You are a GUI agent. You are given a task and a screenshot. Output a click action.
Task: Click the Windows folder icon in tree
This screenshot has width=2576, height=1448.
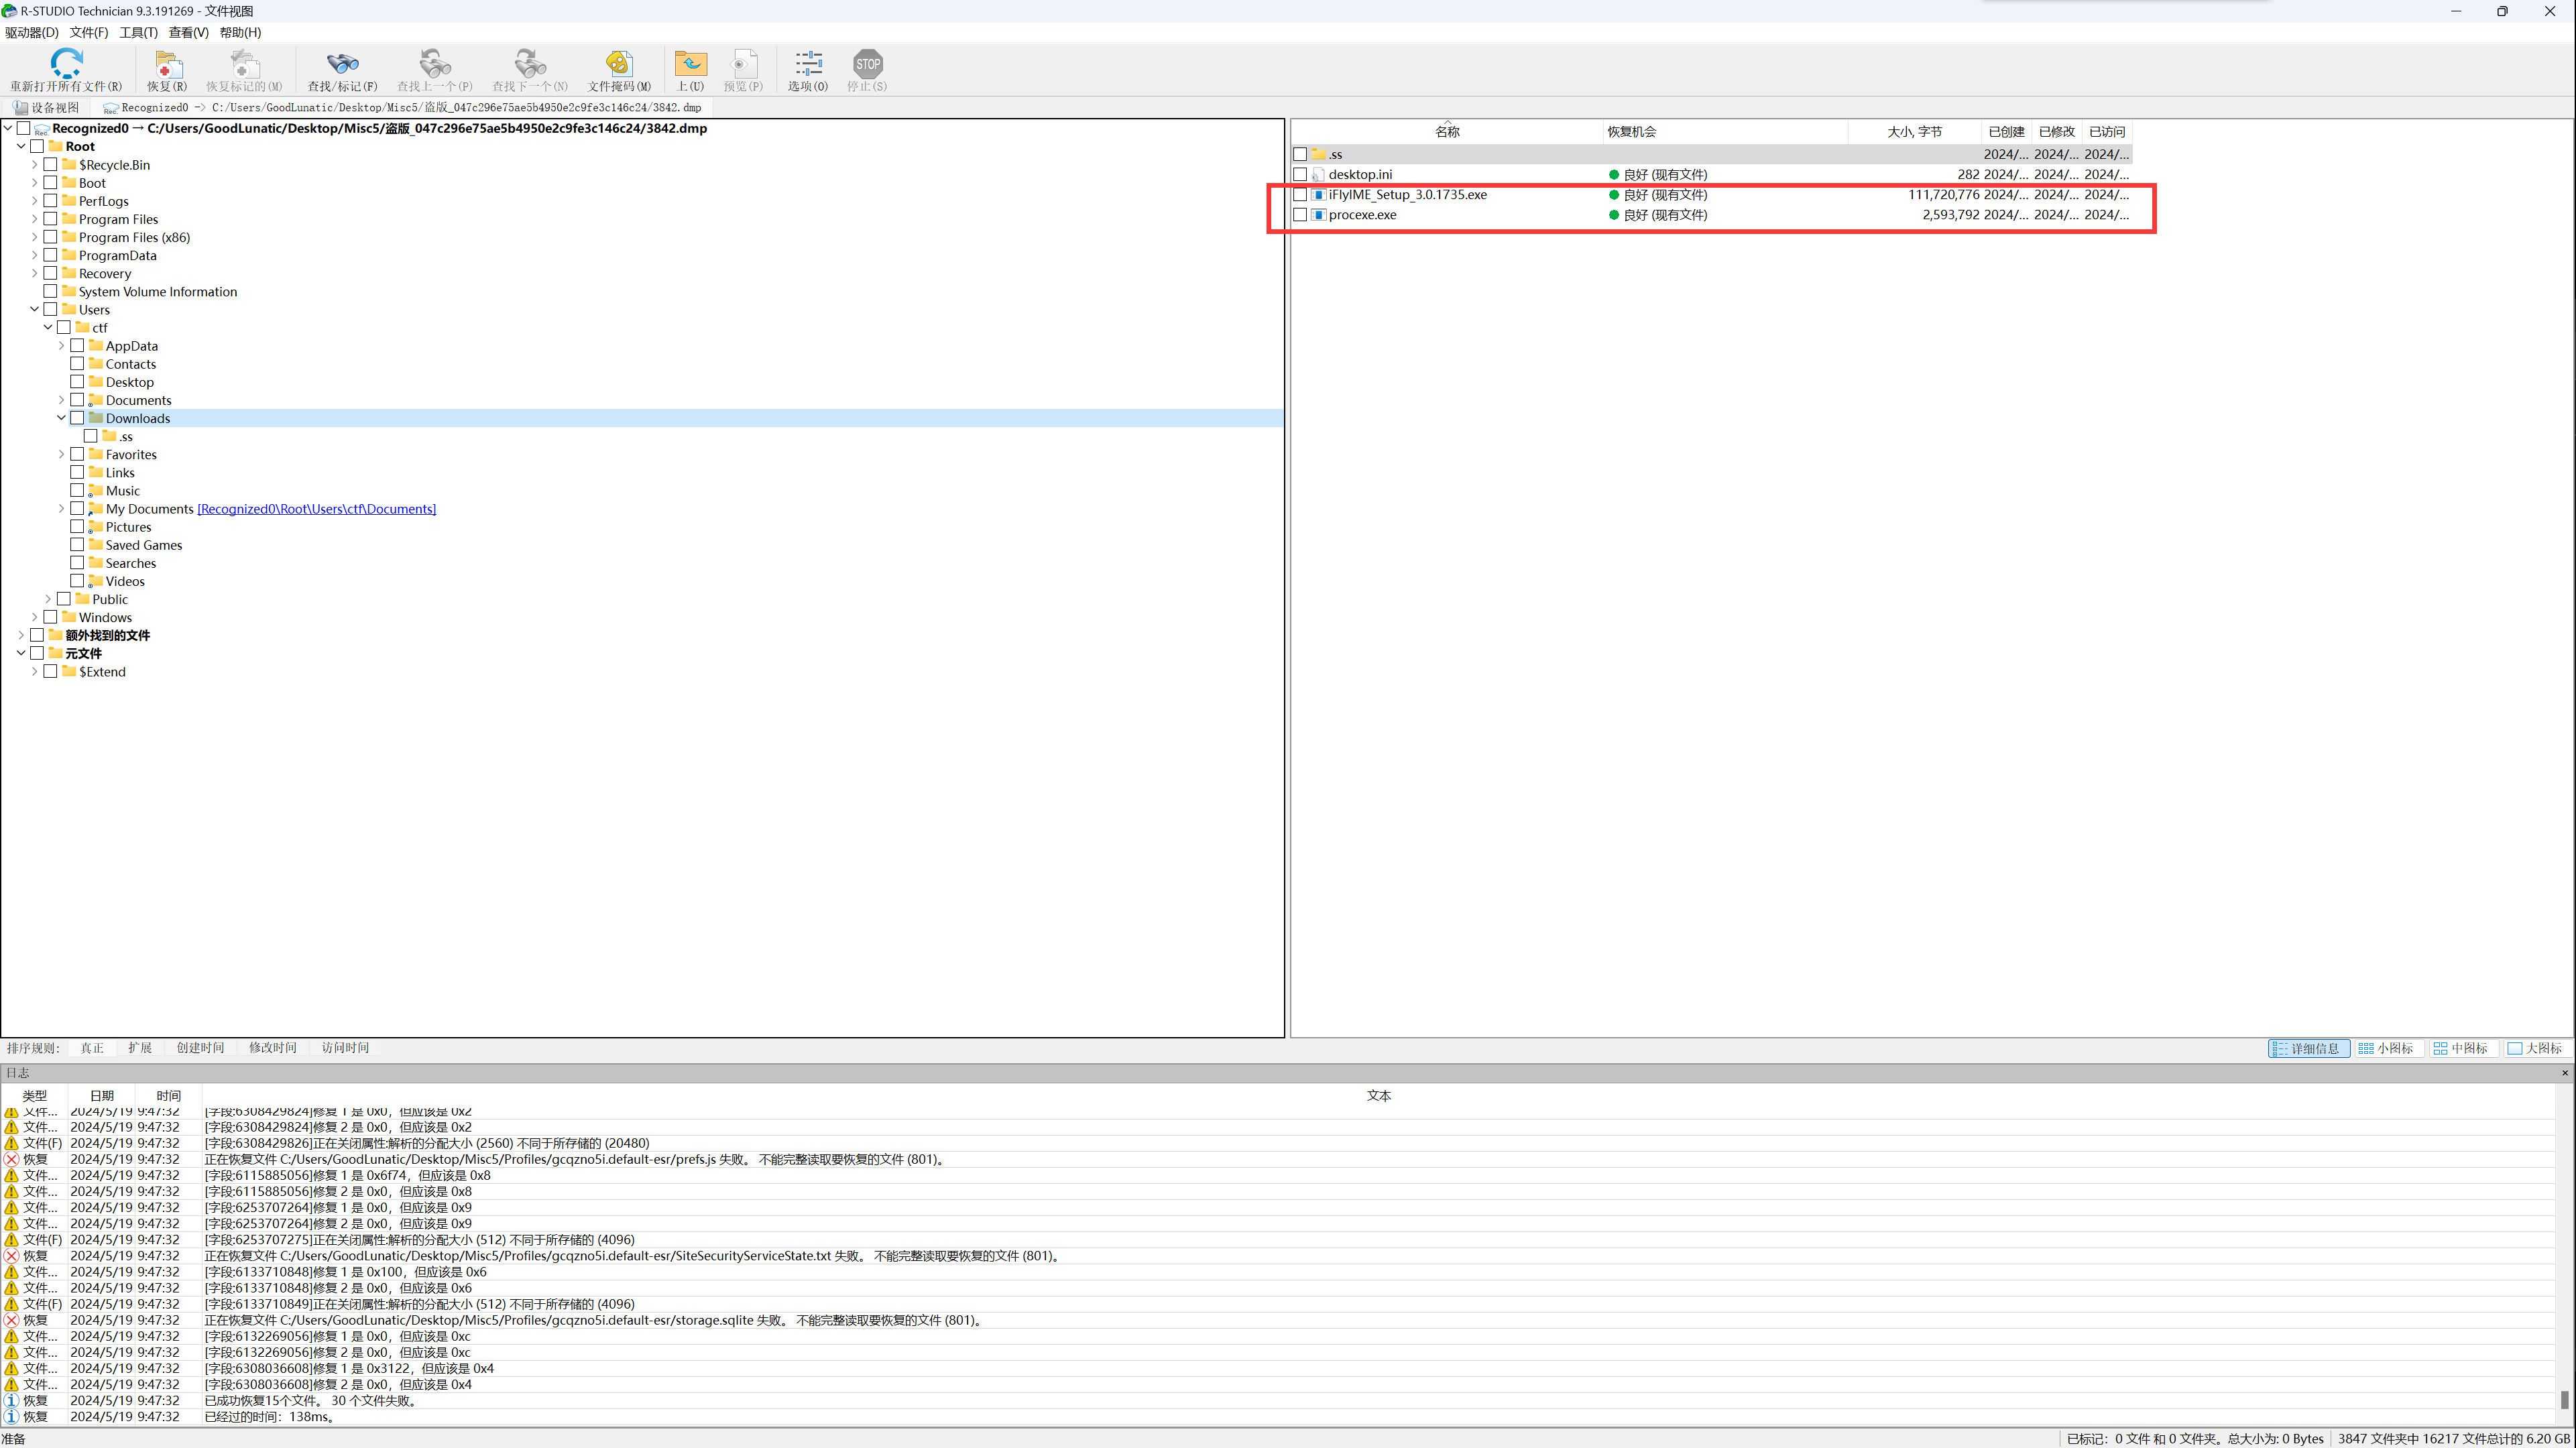tap(69, 617)
